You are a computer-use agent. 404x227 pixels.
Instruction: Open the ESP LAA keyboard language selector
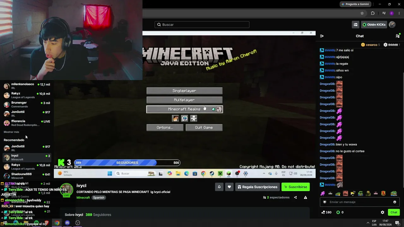tap(374, 223)
